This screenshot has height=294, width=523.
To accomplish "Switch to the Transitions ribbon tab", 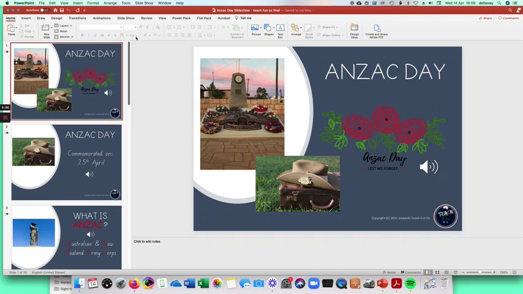I will 77,18.
